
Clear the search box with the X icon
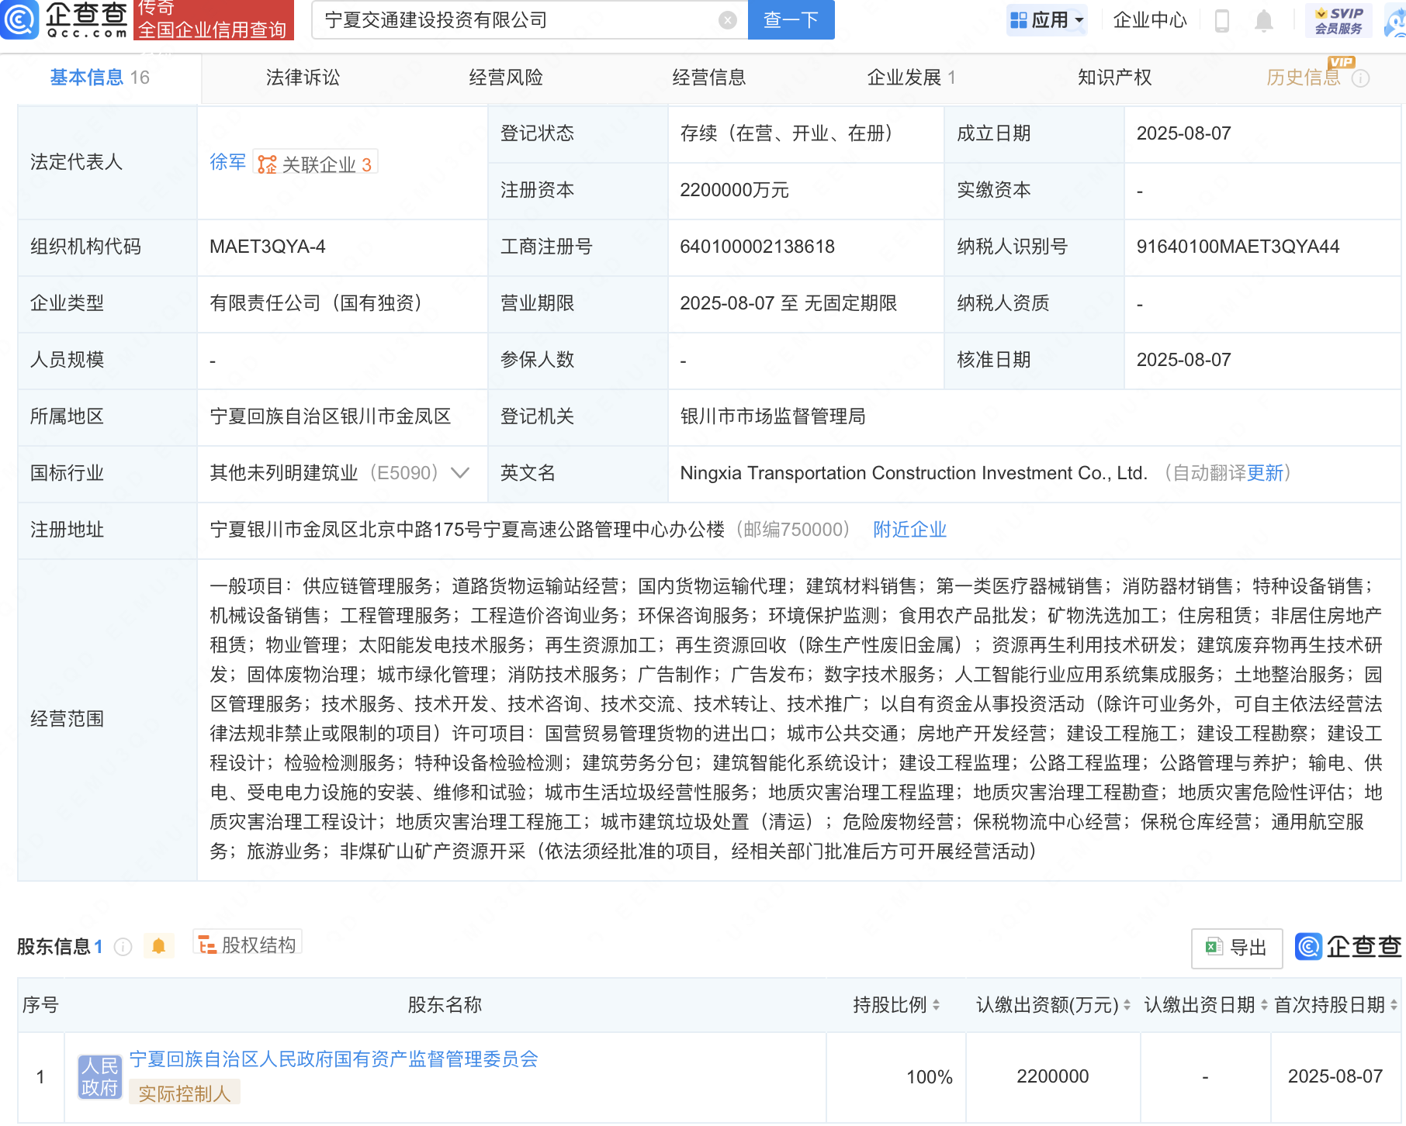point(727,20)
